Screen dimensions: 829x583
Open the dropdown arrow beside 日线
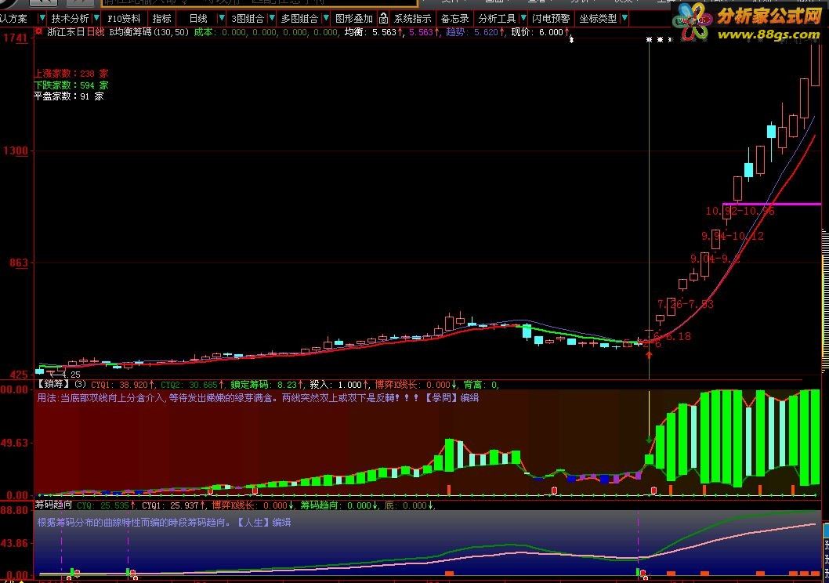point(221,19)
